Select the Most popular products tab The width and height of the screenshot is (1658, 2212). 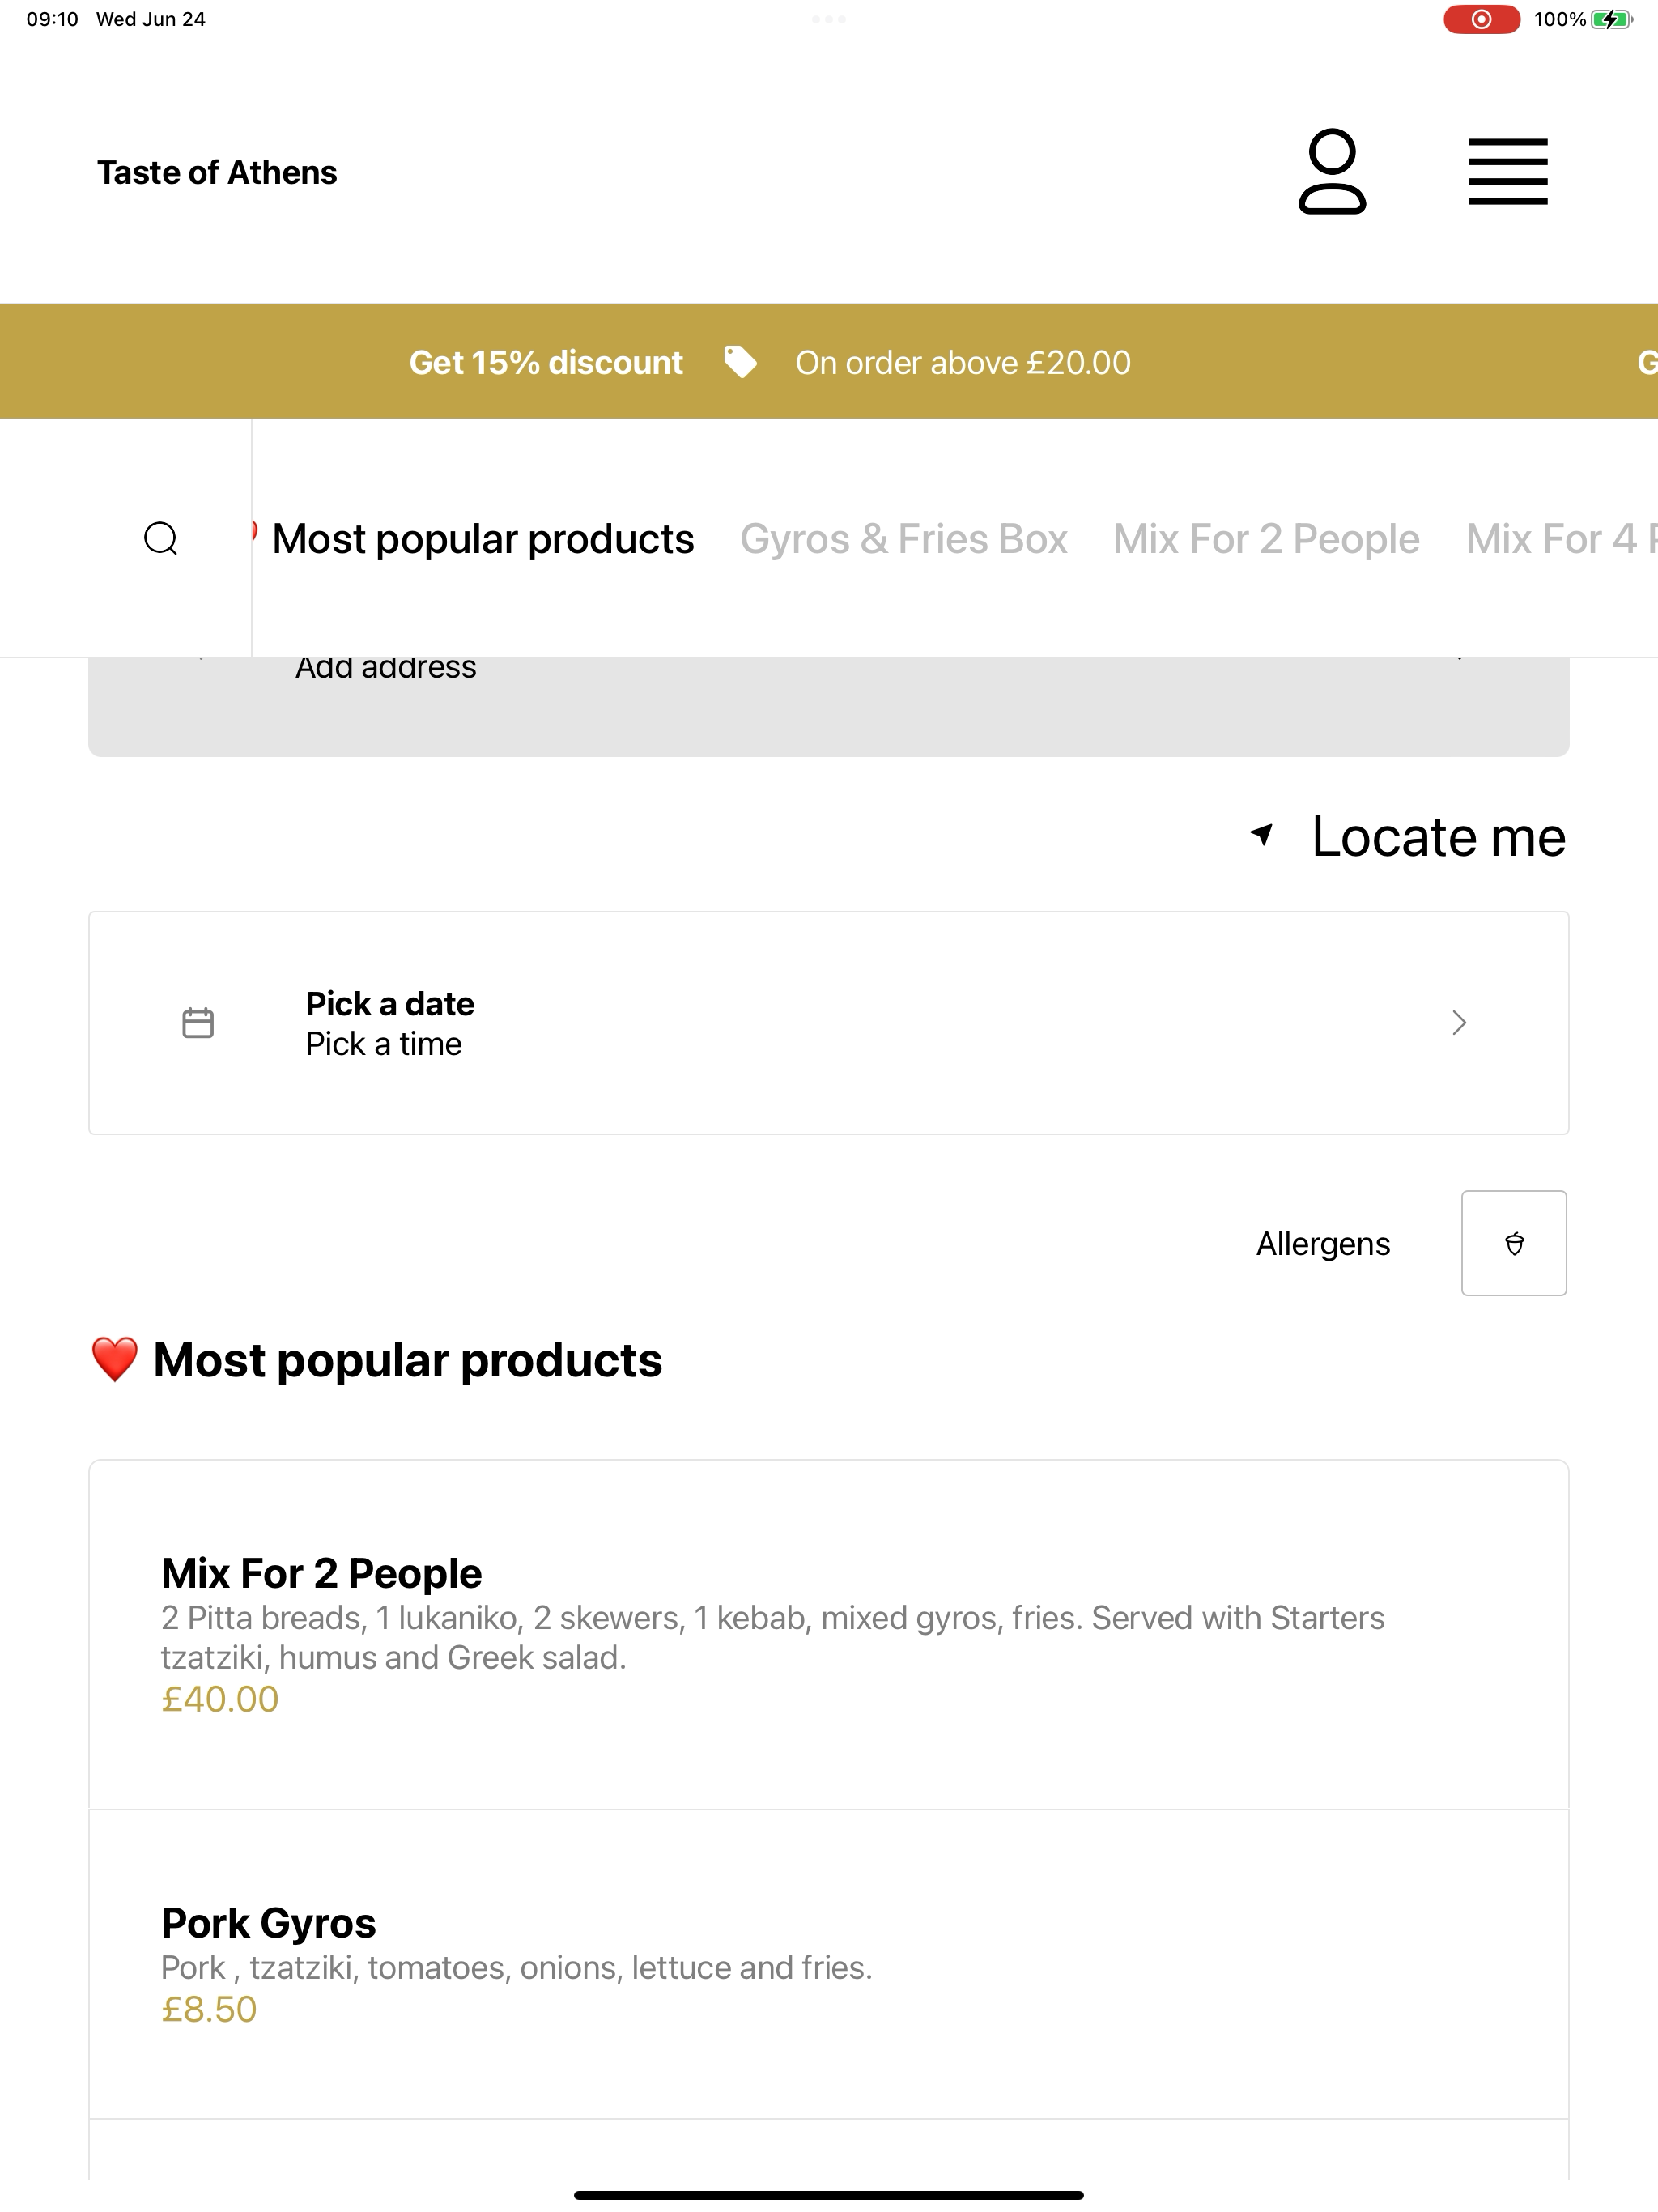pyautogui.click(x=483, y=539)
